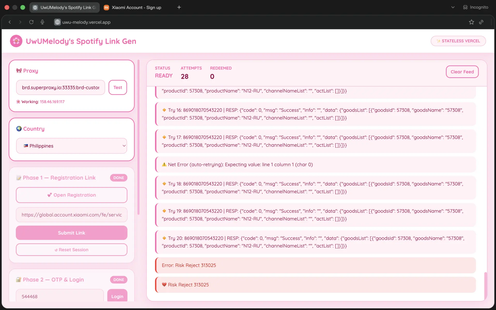Click the READY status text
The width and height of the screenshot is (496, 310).
[x=164, y=76]
